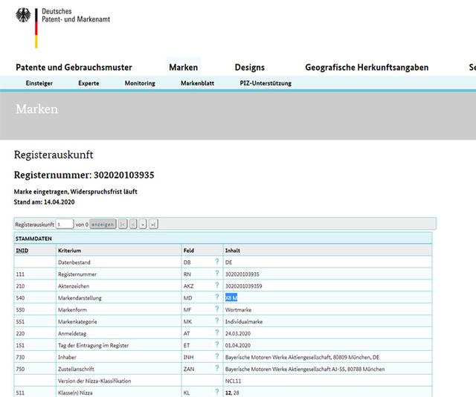
Task: Click the Registerauskunft page number field
Action: (65, 224)
